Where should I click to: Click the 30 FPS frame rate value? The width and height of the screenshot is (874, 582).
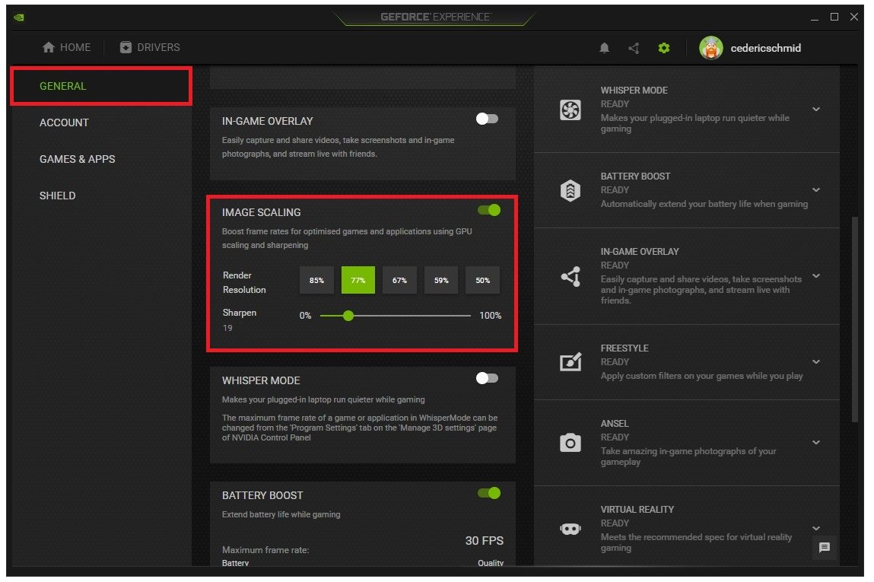click(x=485, y=542)
